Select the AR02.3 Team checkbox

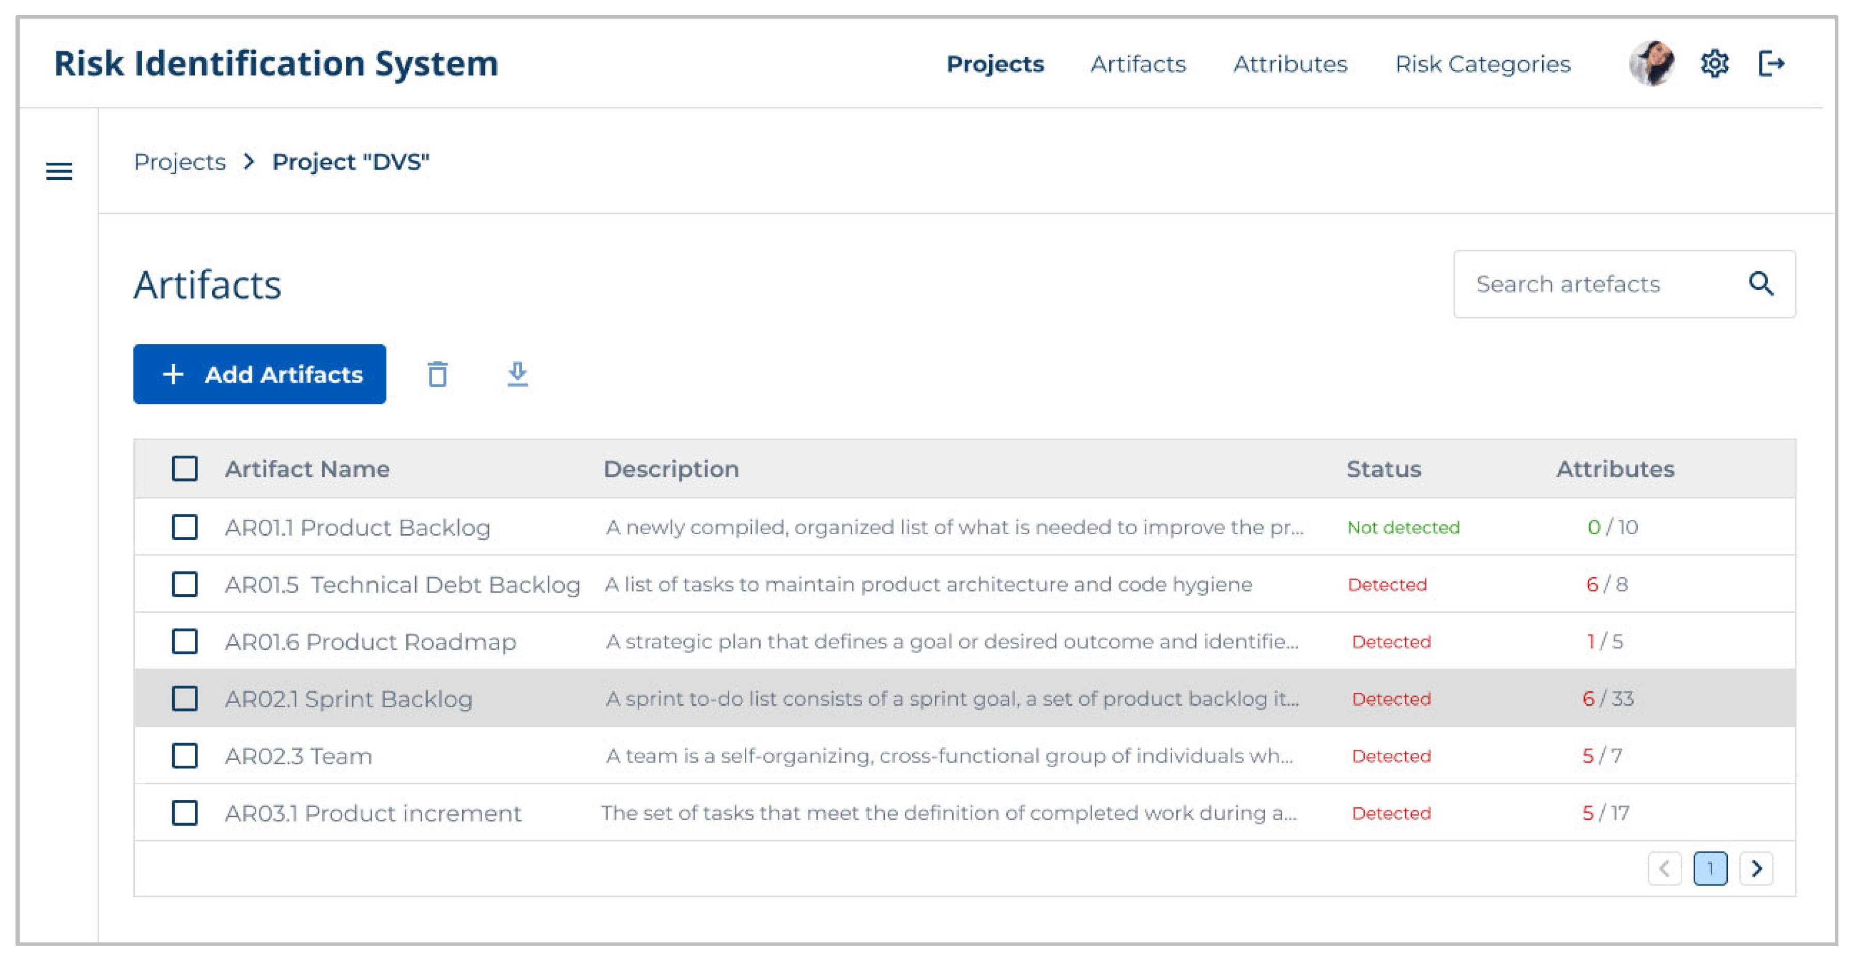(x=185, y=756)
